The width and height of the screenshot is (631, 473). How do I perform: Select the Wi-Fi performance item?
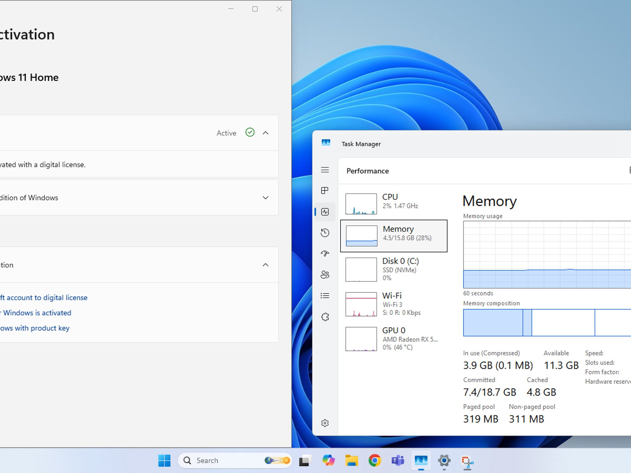[x=394, y=304]
